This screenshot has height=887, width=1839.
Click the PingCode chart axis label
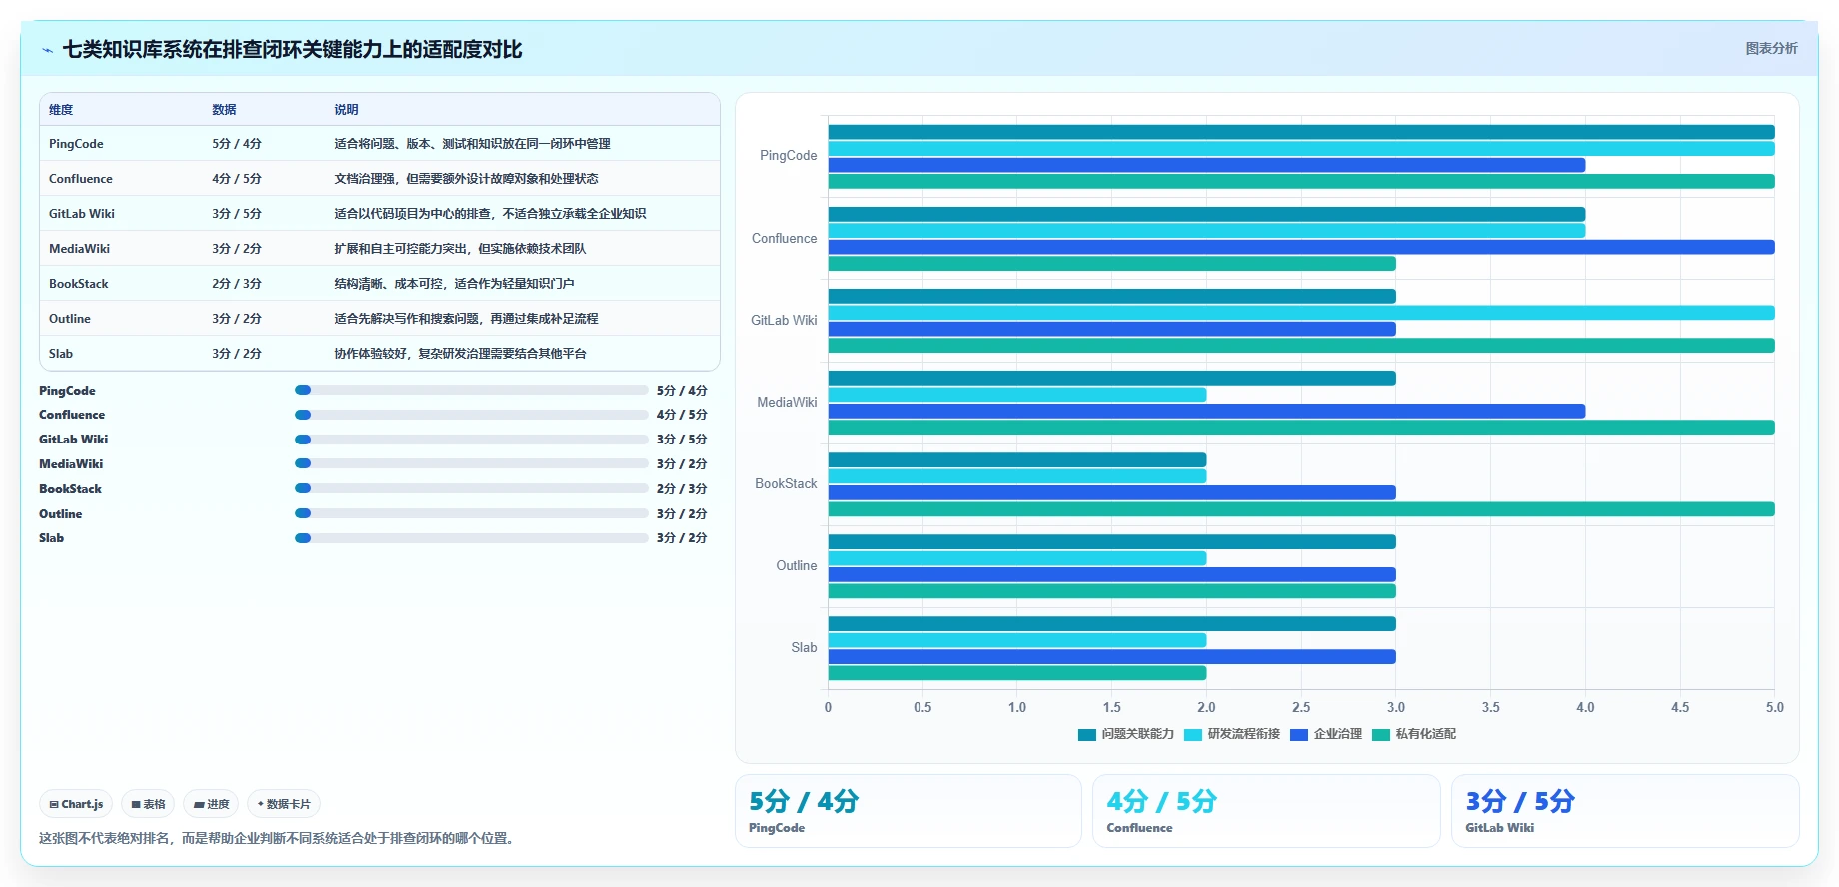click(x=788, y=156)
